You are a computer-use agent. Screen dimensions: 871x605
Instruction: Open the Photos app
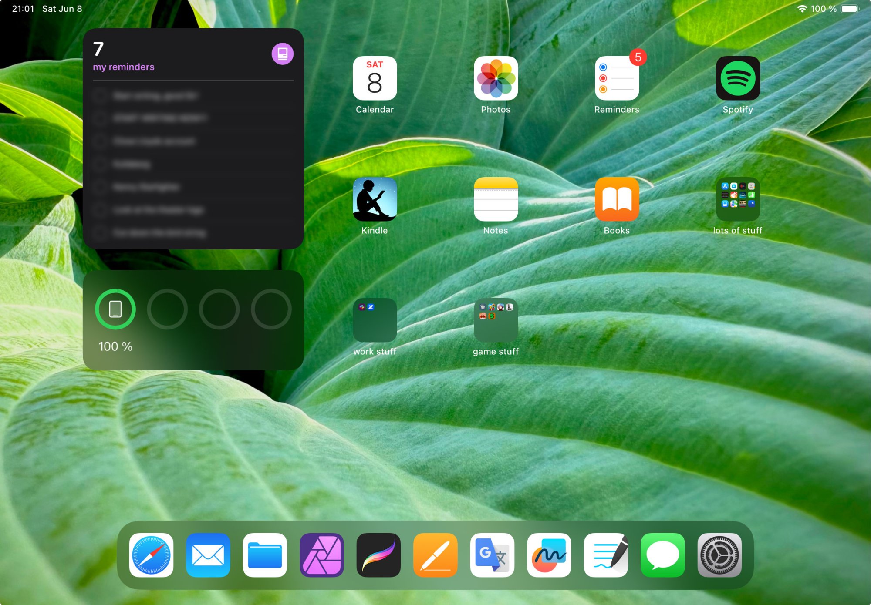point(496,78)
